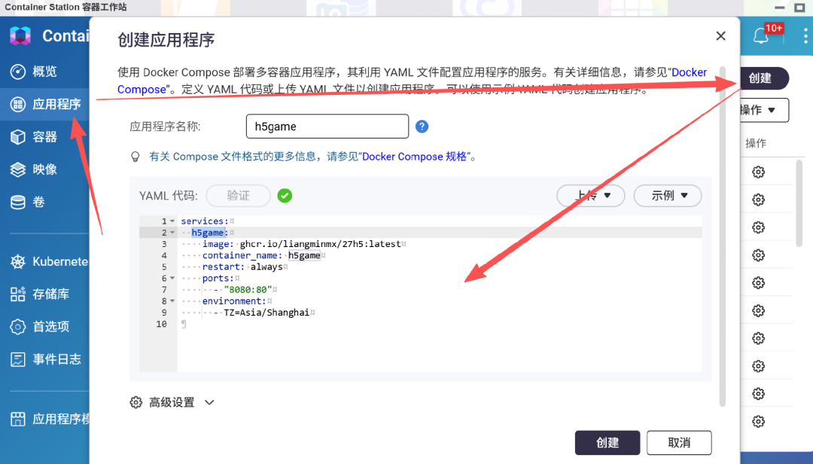Collapse the services block fold arrow
This screenshot has height=464, width=813.
tap(172, 221)
